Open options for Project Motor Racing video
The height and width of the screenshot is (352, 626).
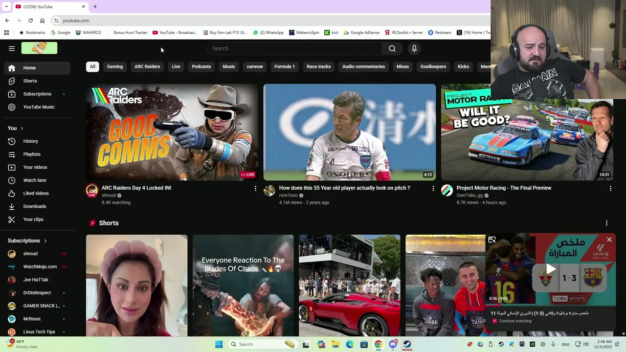click(610, 188)
